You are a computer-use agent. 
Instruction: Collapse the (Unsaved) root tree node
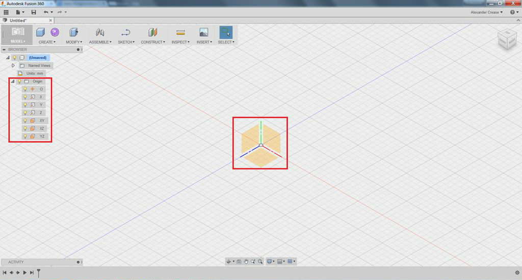tap(8, 58)
